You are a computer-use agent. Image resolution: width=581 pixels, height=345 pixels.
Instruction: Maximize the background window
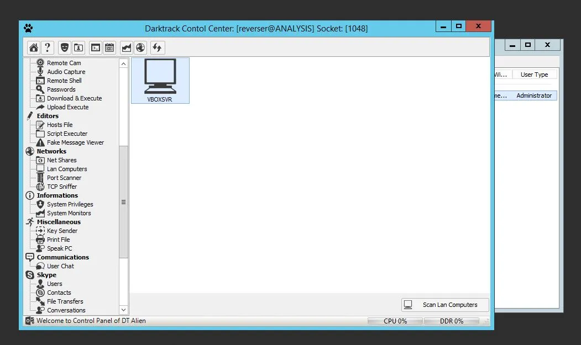tap(527, 45)
